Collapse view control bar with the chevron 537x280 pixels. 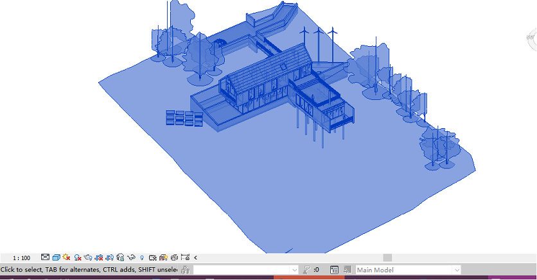[195, 258]
